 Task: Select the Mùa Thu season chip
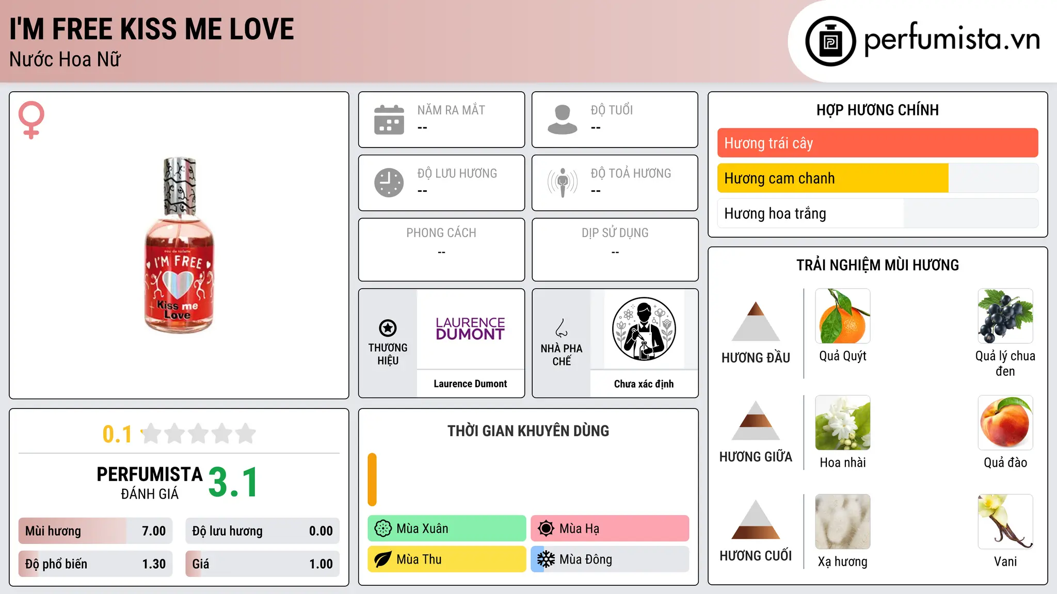(447, 559)
